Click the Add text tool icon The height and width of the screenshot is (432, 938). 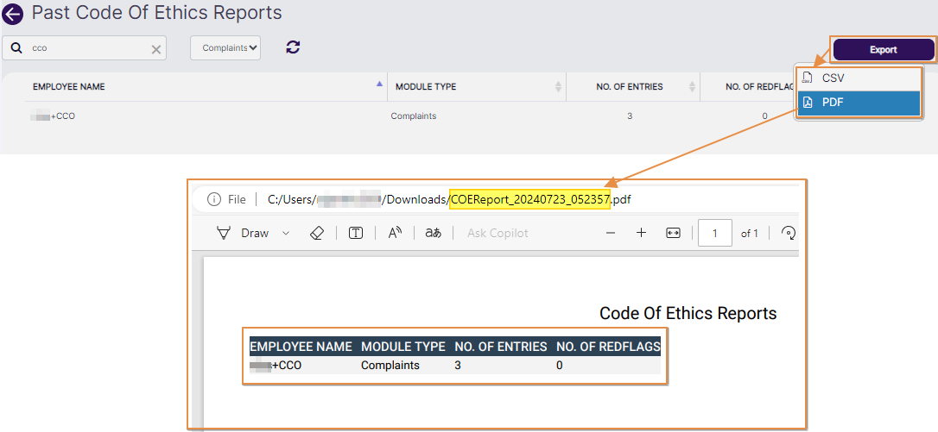click(x=355, y=233)
